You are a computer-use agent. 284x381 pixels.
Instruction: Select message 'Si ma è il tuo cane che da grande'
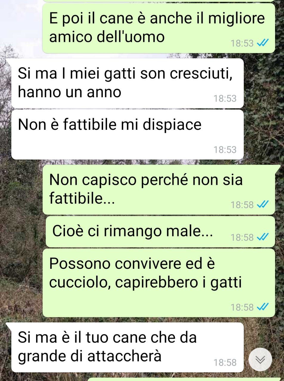click(x=128, y=347)
